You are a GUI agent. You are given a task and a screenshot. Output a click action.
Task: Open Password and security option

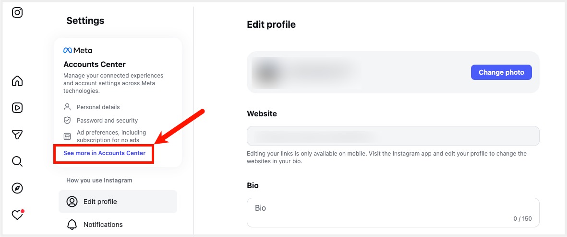pos(107,121)
